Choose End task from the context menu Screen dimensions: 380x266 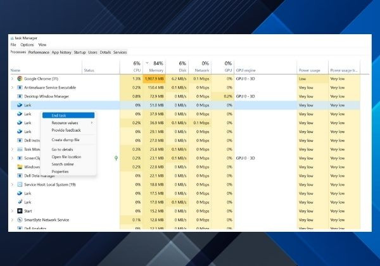pos(68,115)
